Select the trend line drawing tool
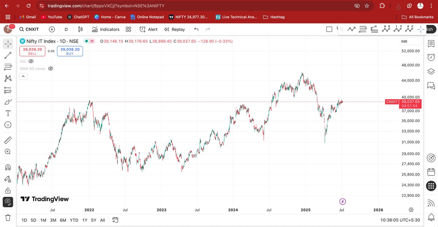The width and height of the screenshot is (438, 227). point(8,55)
